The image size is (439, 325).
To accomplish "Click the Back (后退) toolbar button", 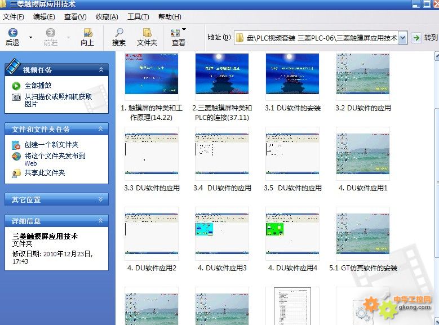I will point(12,37).
